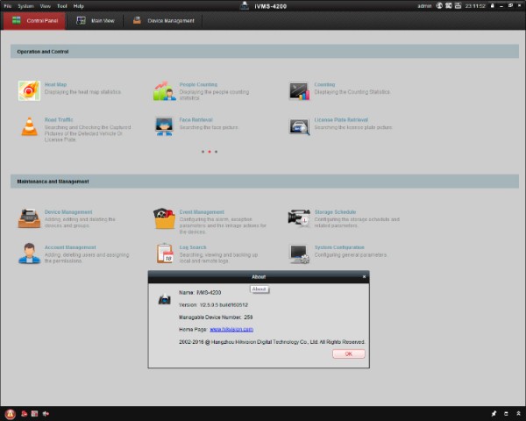Click the second status icon beside the globe
The height and width of the screenshot is (421, 526).
click(x=449, y=6)
